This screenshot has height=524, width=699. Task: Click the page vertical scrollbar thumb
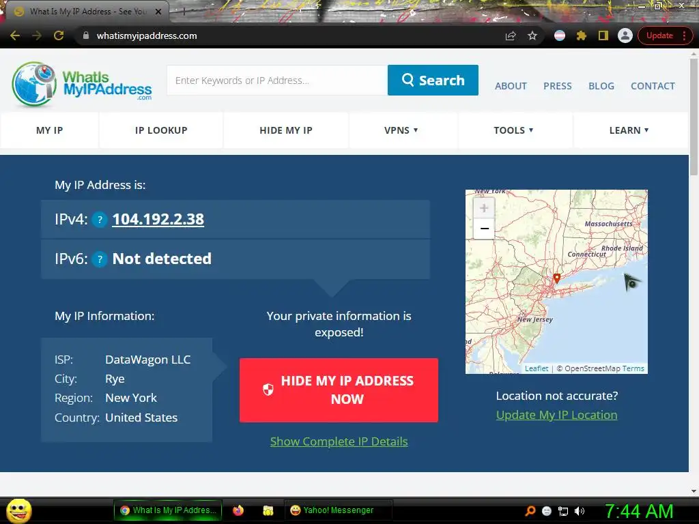tap(694, 117)
